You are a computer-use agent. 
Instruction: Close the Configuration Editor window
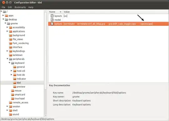pos(3,3)
